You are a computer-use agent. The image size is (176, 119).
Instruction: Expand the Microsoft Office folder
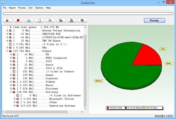pyautogui.click(x=14, y=99)
